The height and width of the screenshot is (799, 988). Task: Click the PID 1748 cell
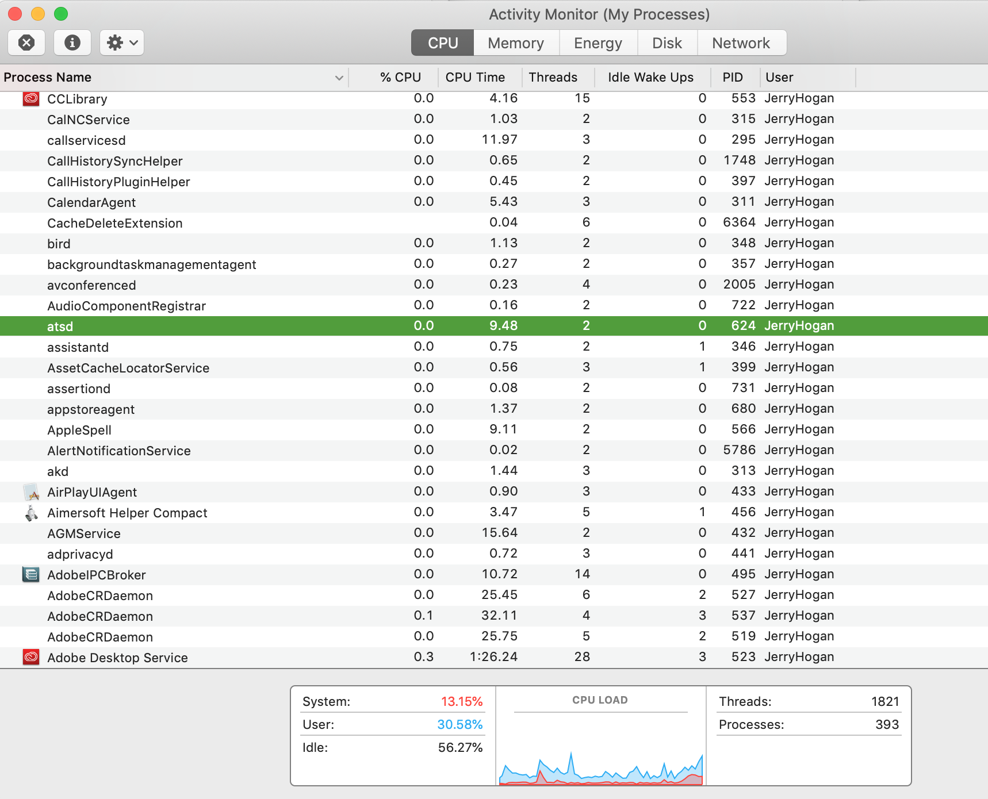pos(740,160)
